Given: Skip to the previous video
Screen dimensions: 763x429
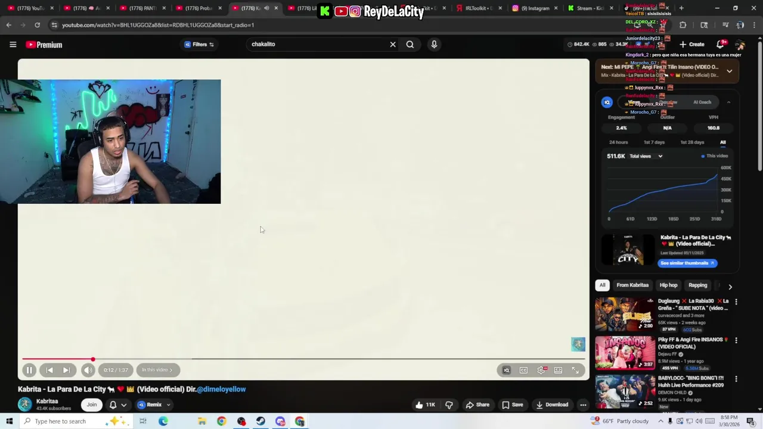Looking at the screenshot, I should (x=49, y=370).
